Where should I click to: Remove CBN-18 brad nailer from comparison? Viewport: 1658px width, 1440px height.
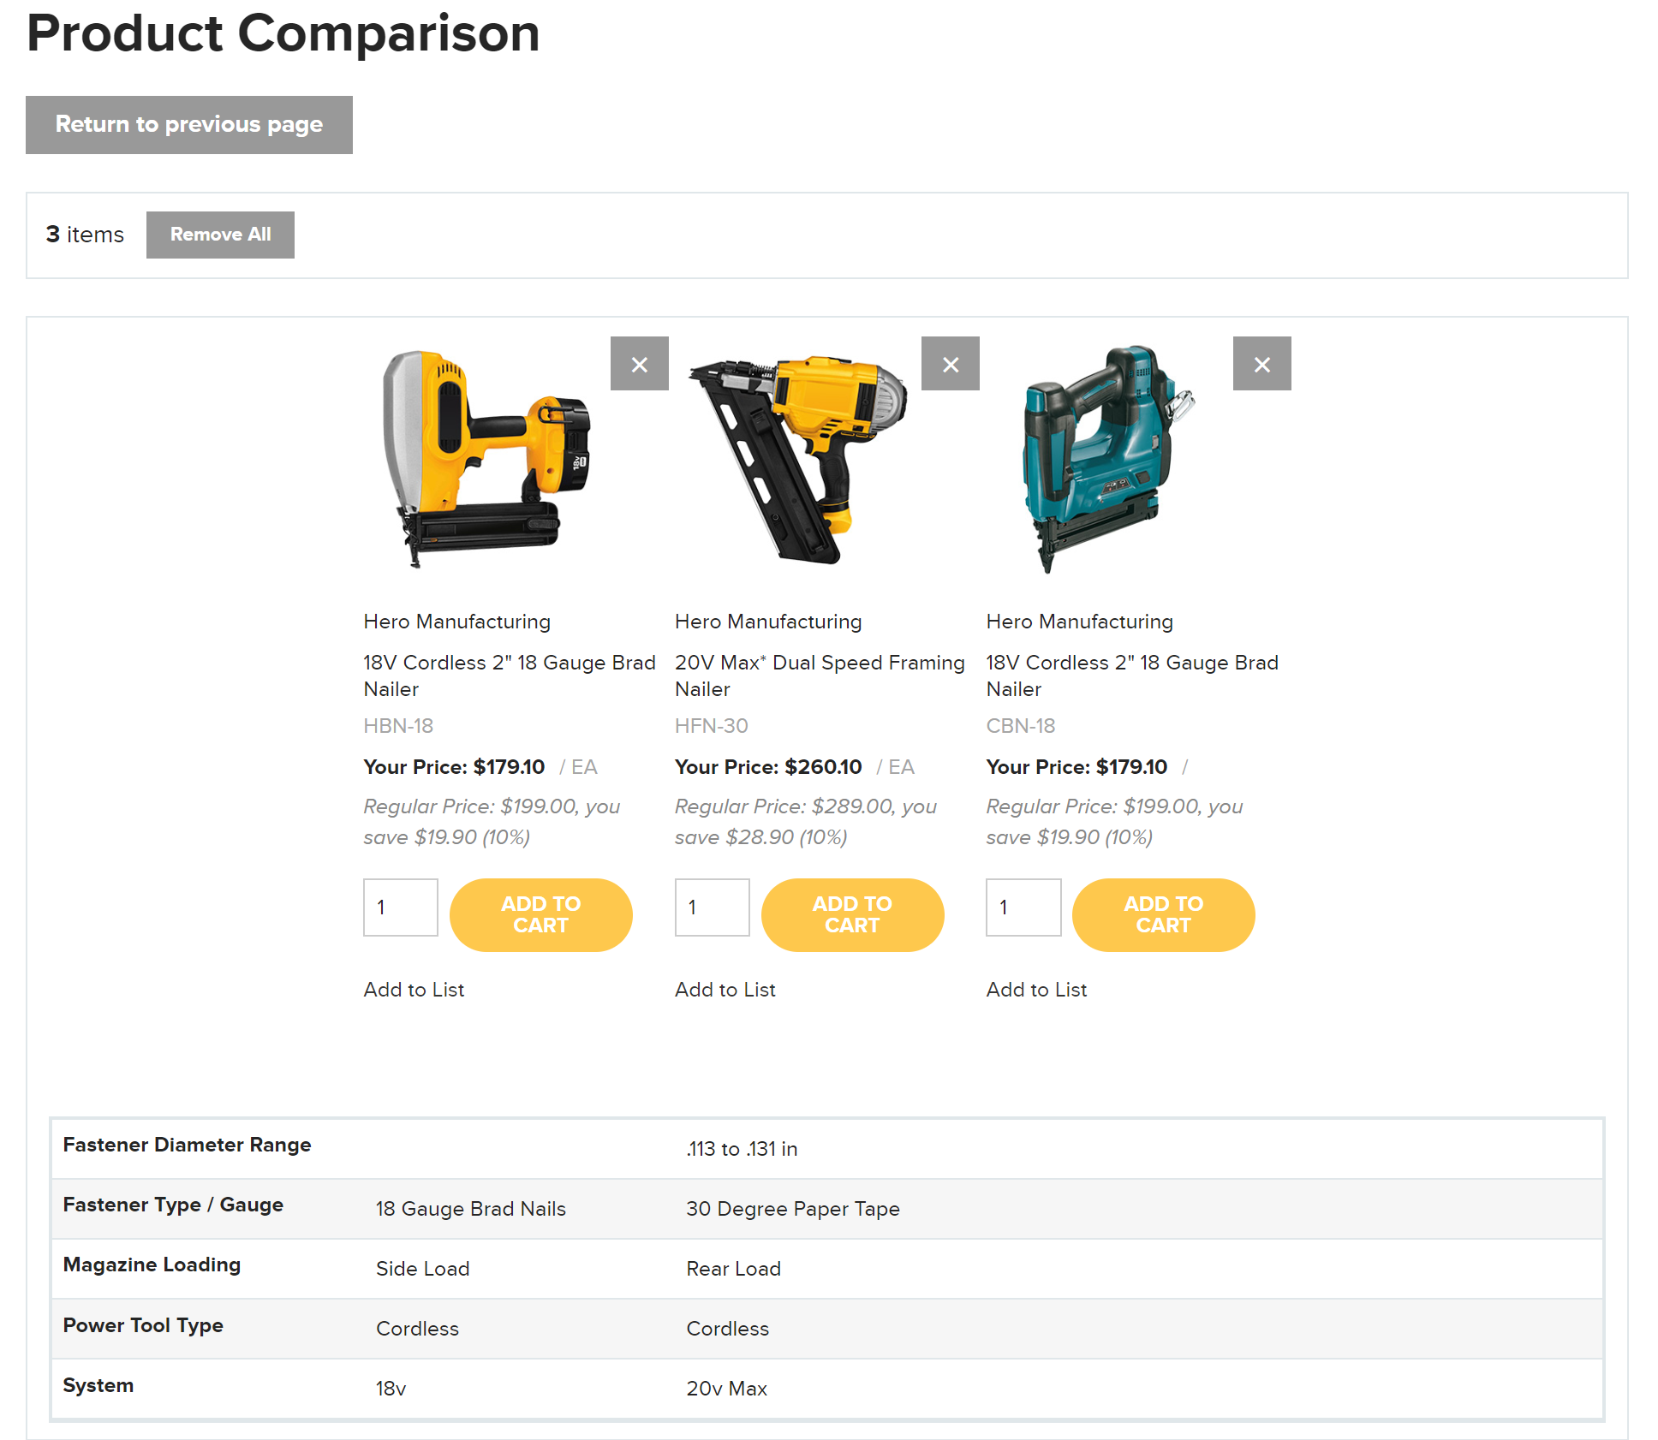coord(1261,364)
